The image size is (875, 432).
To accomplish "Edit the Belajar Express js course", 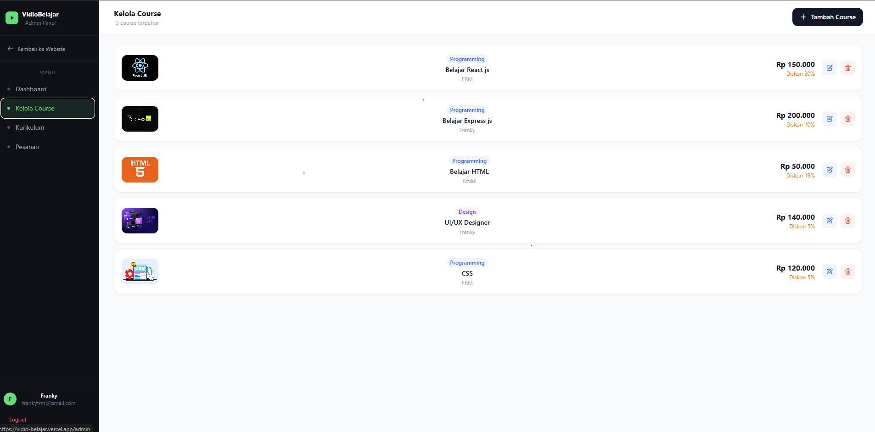I will (x=830, y=119).
